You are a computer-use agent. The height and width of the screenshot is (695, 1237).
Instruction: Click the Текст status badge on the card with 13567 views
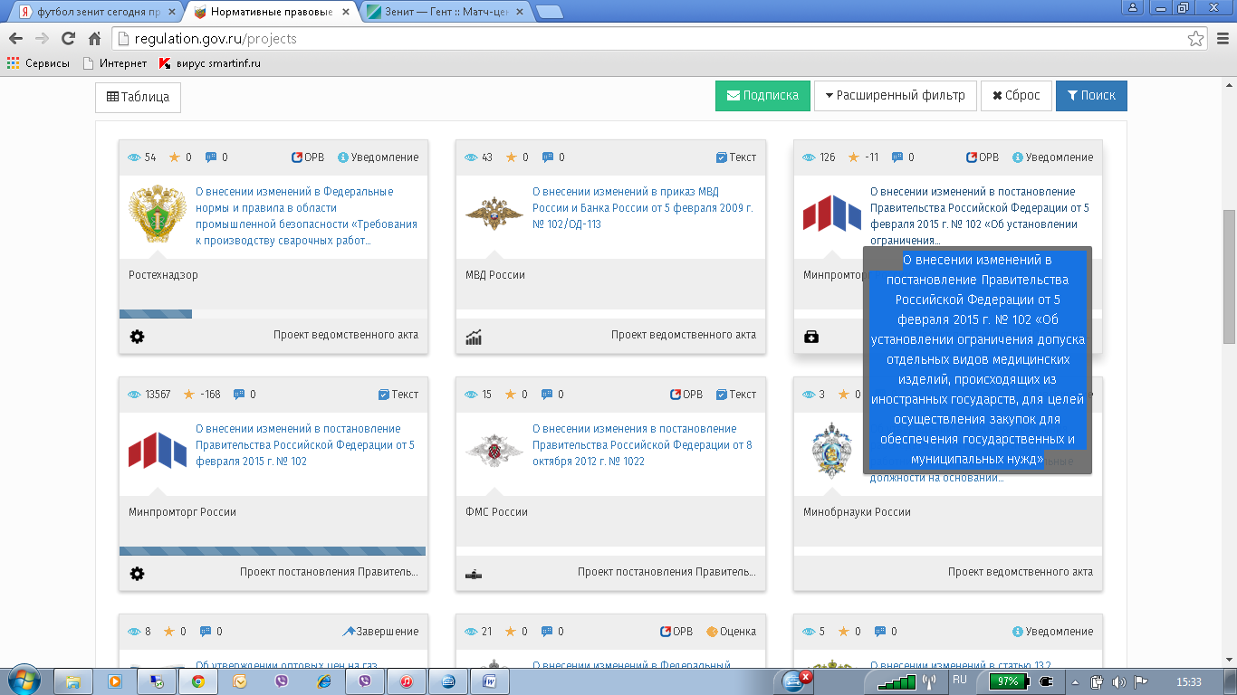point(398,395)
